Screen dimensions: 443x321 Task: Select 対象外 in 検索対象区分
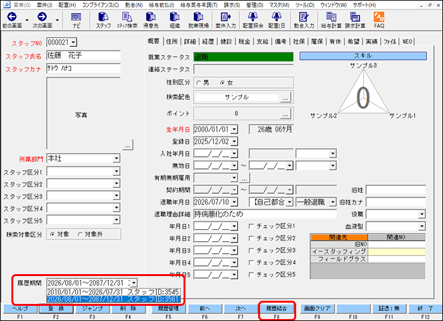click(x=80, y=234)
